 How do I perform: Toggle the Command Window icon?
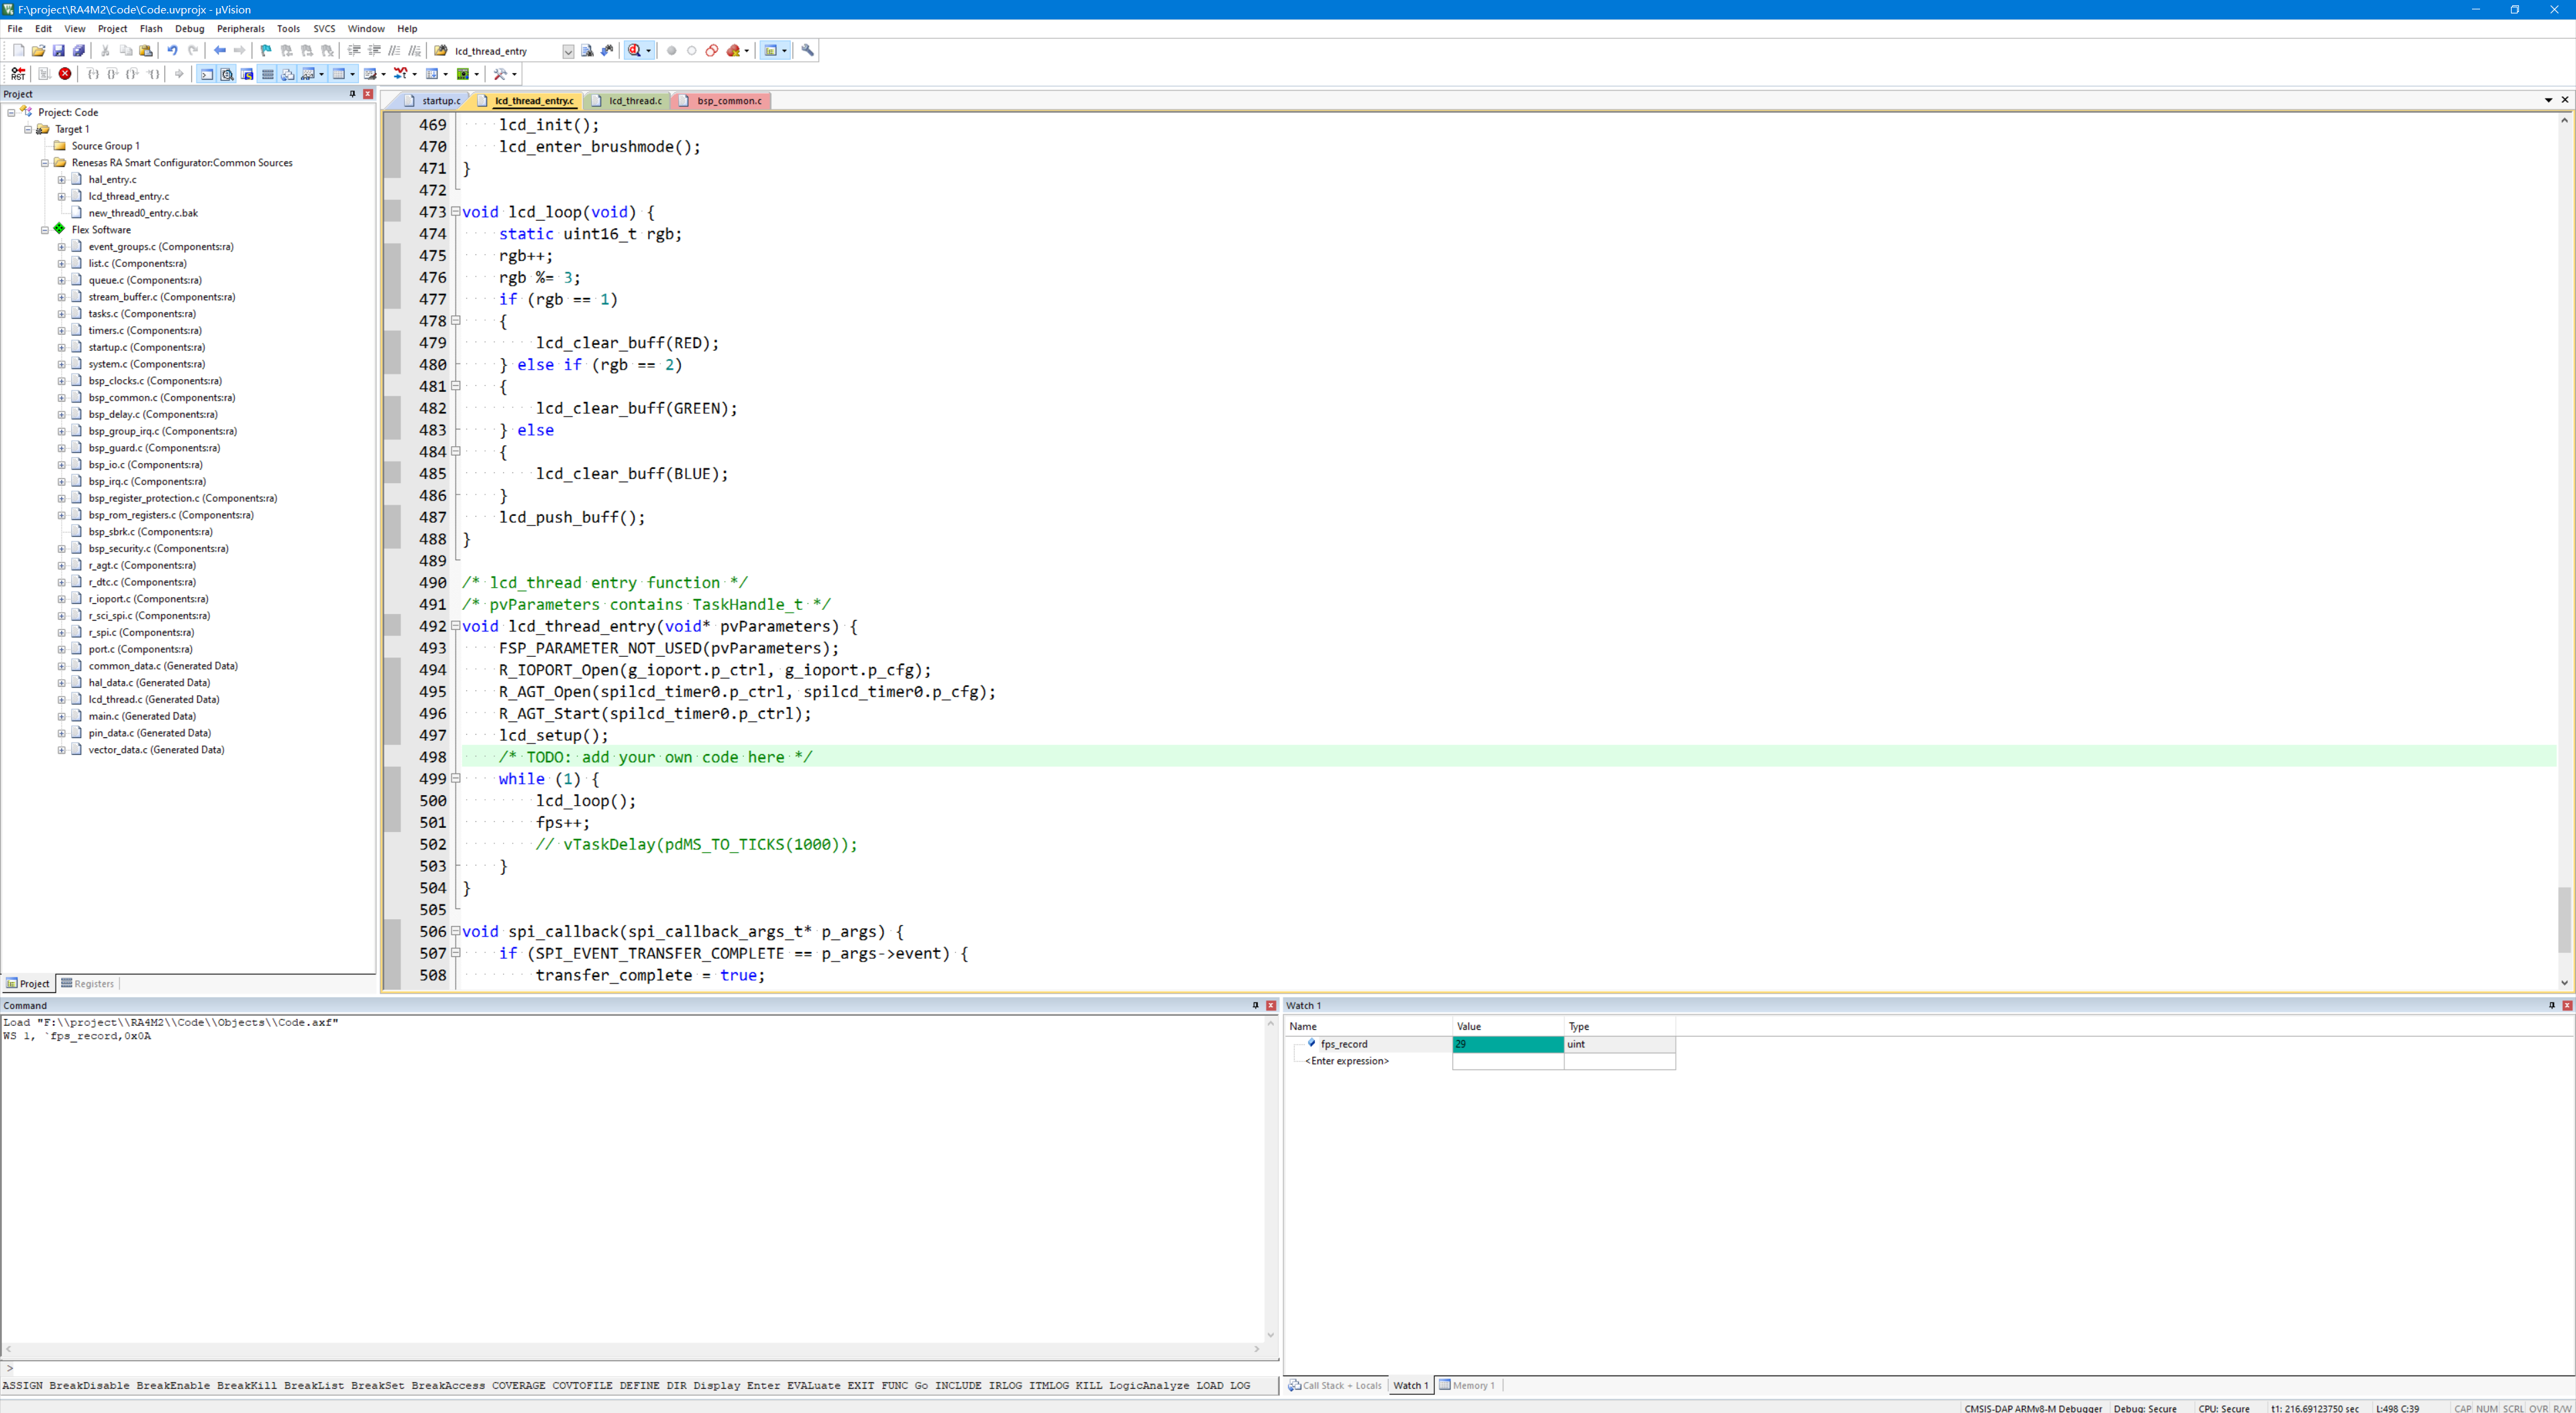pyautogui.click(x=207, y=74)
